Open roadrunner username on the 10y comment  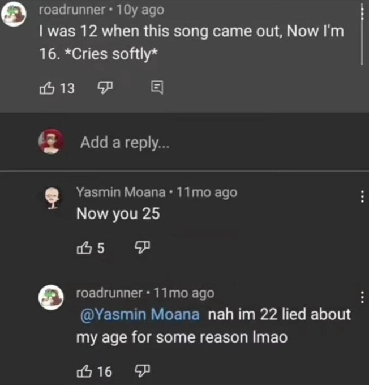[x=72, y=10]
